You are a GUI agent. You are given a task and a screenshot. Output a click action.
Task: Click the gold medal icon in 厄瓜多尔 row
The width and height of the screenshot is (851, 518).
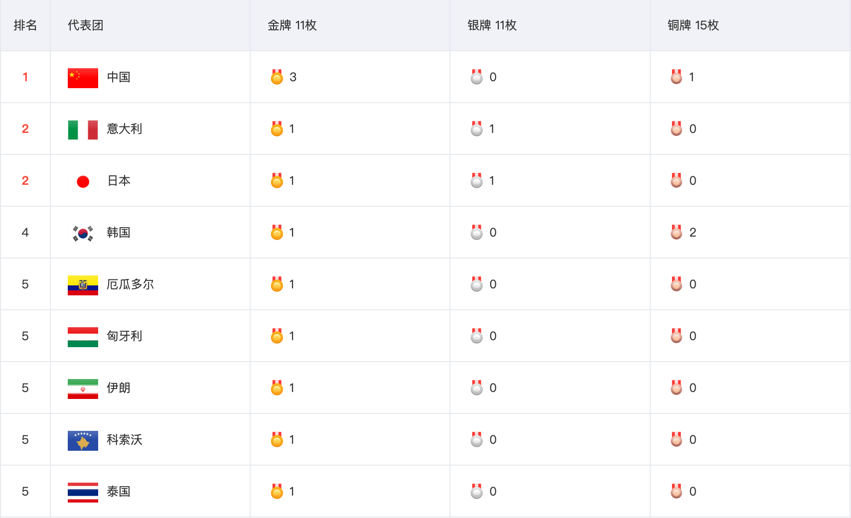point(277,284)
